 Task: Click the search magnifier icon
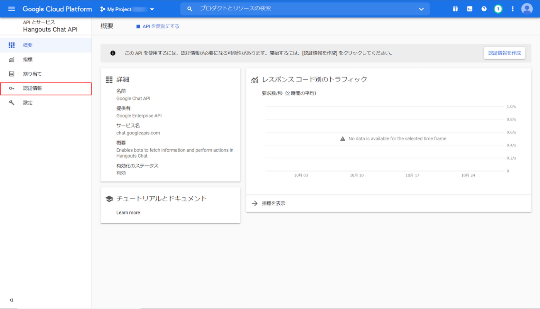click(190, 9)
